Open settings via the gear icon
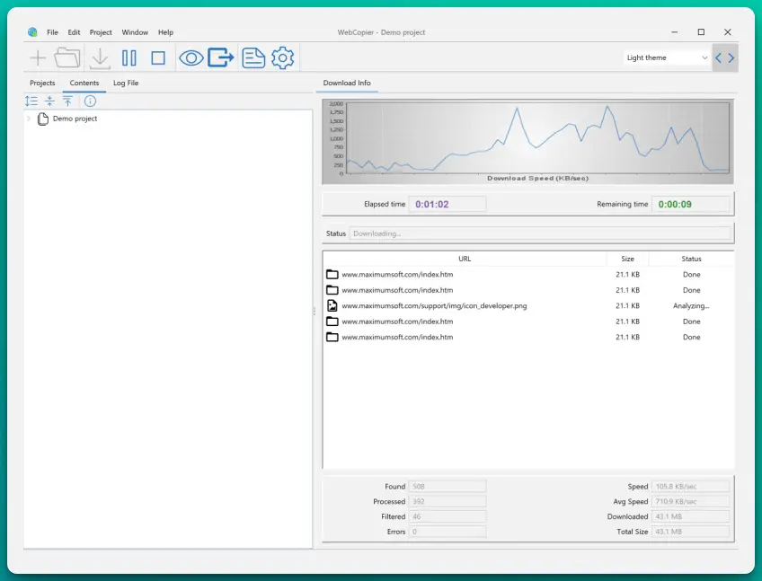 [283, 58]
